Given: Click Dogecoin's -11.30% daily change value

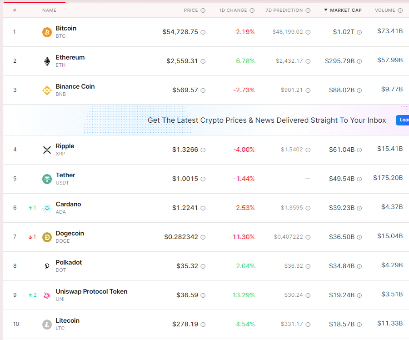Looking at the screenshot, I should (242, 237).
